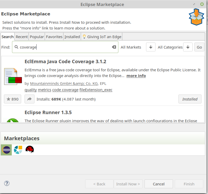Screen dimensions: 208x194
Task: Click the lightbulb icon on Giving IoT tab
Action: [84, 37]
